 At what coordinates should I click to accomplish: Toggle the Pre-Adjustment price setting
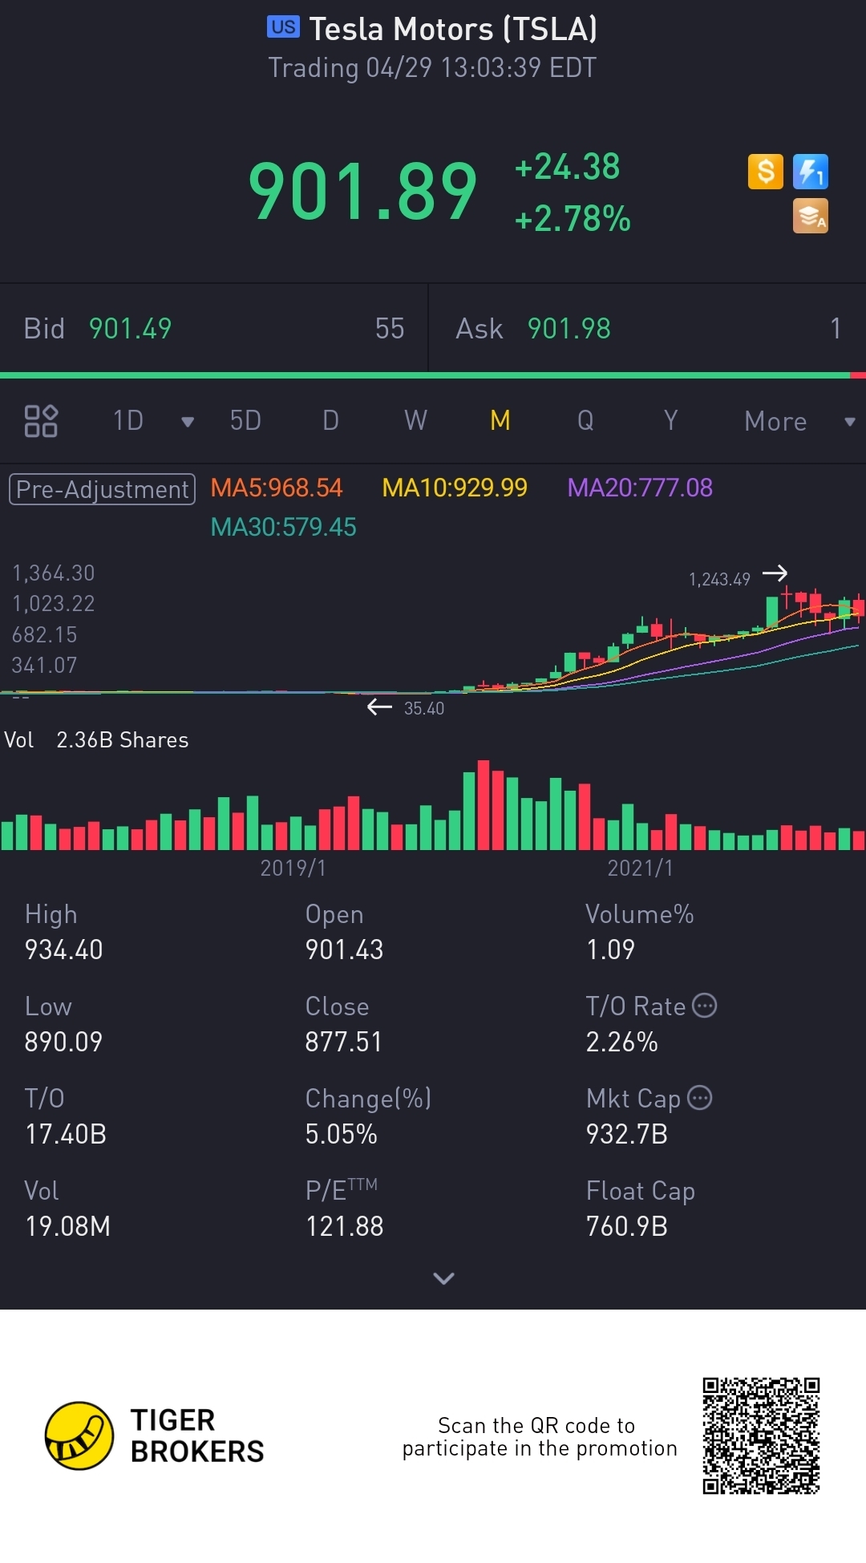(102, 489)
